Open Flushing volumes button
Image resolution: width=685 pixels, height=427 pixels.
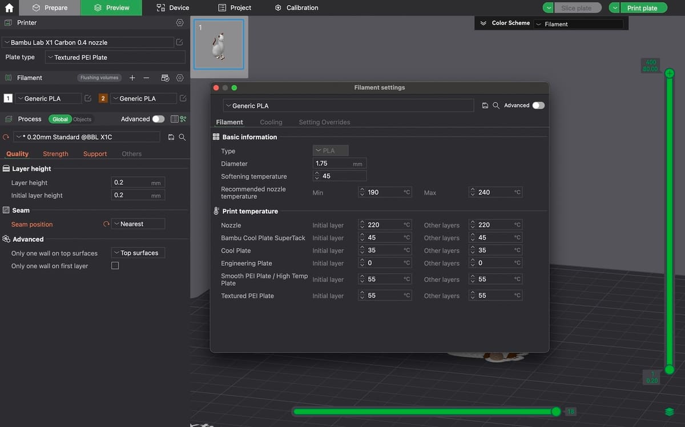(99, 78)
